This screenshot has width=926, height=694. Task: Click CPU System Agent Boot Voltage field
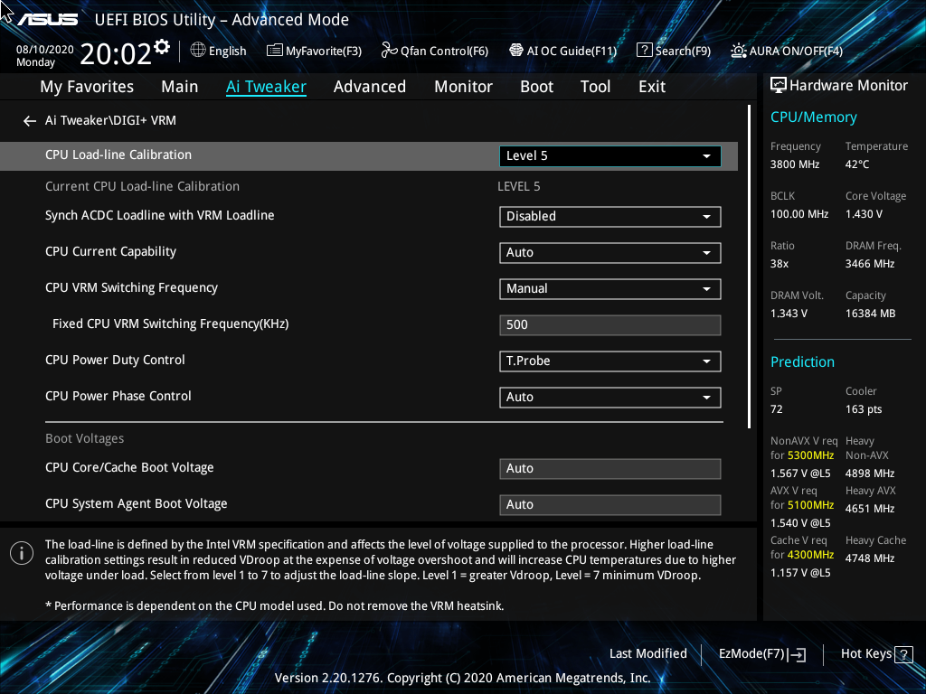610,505
